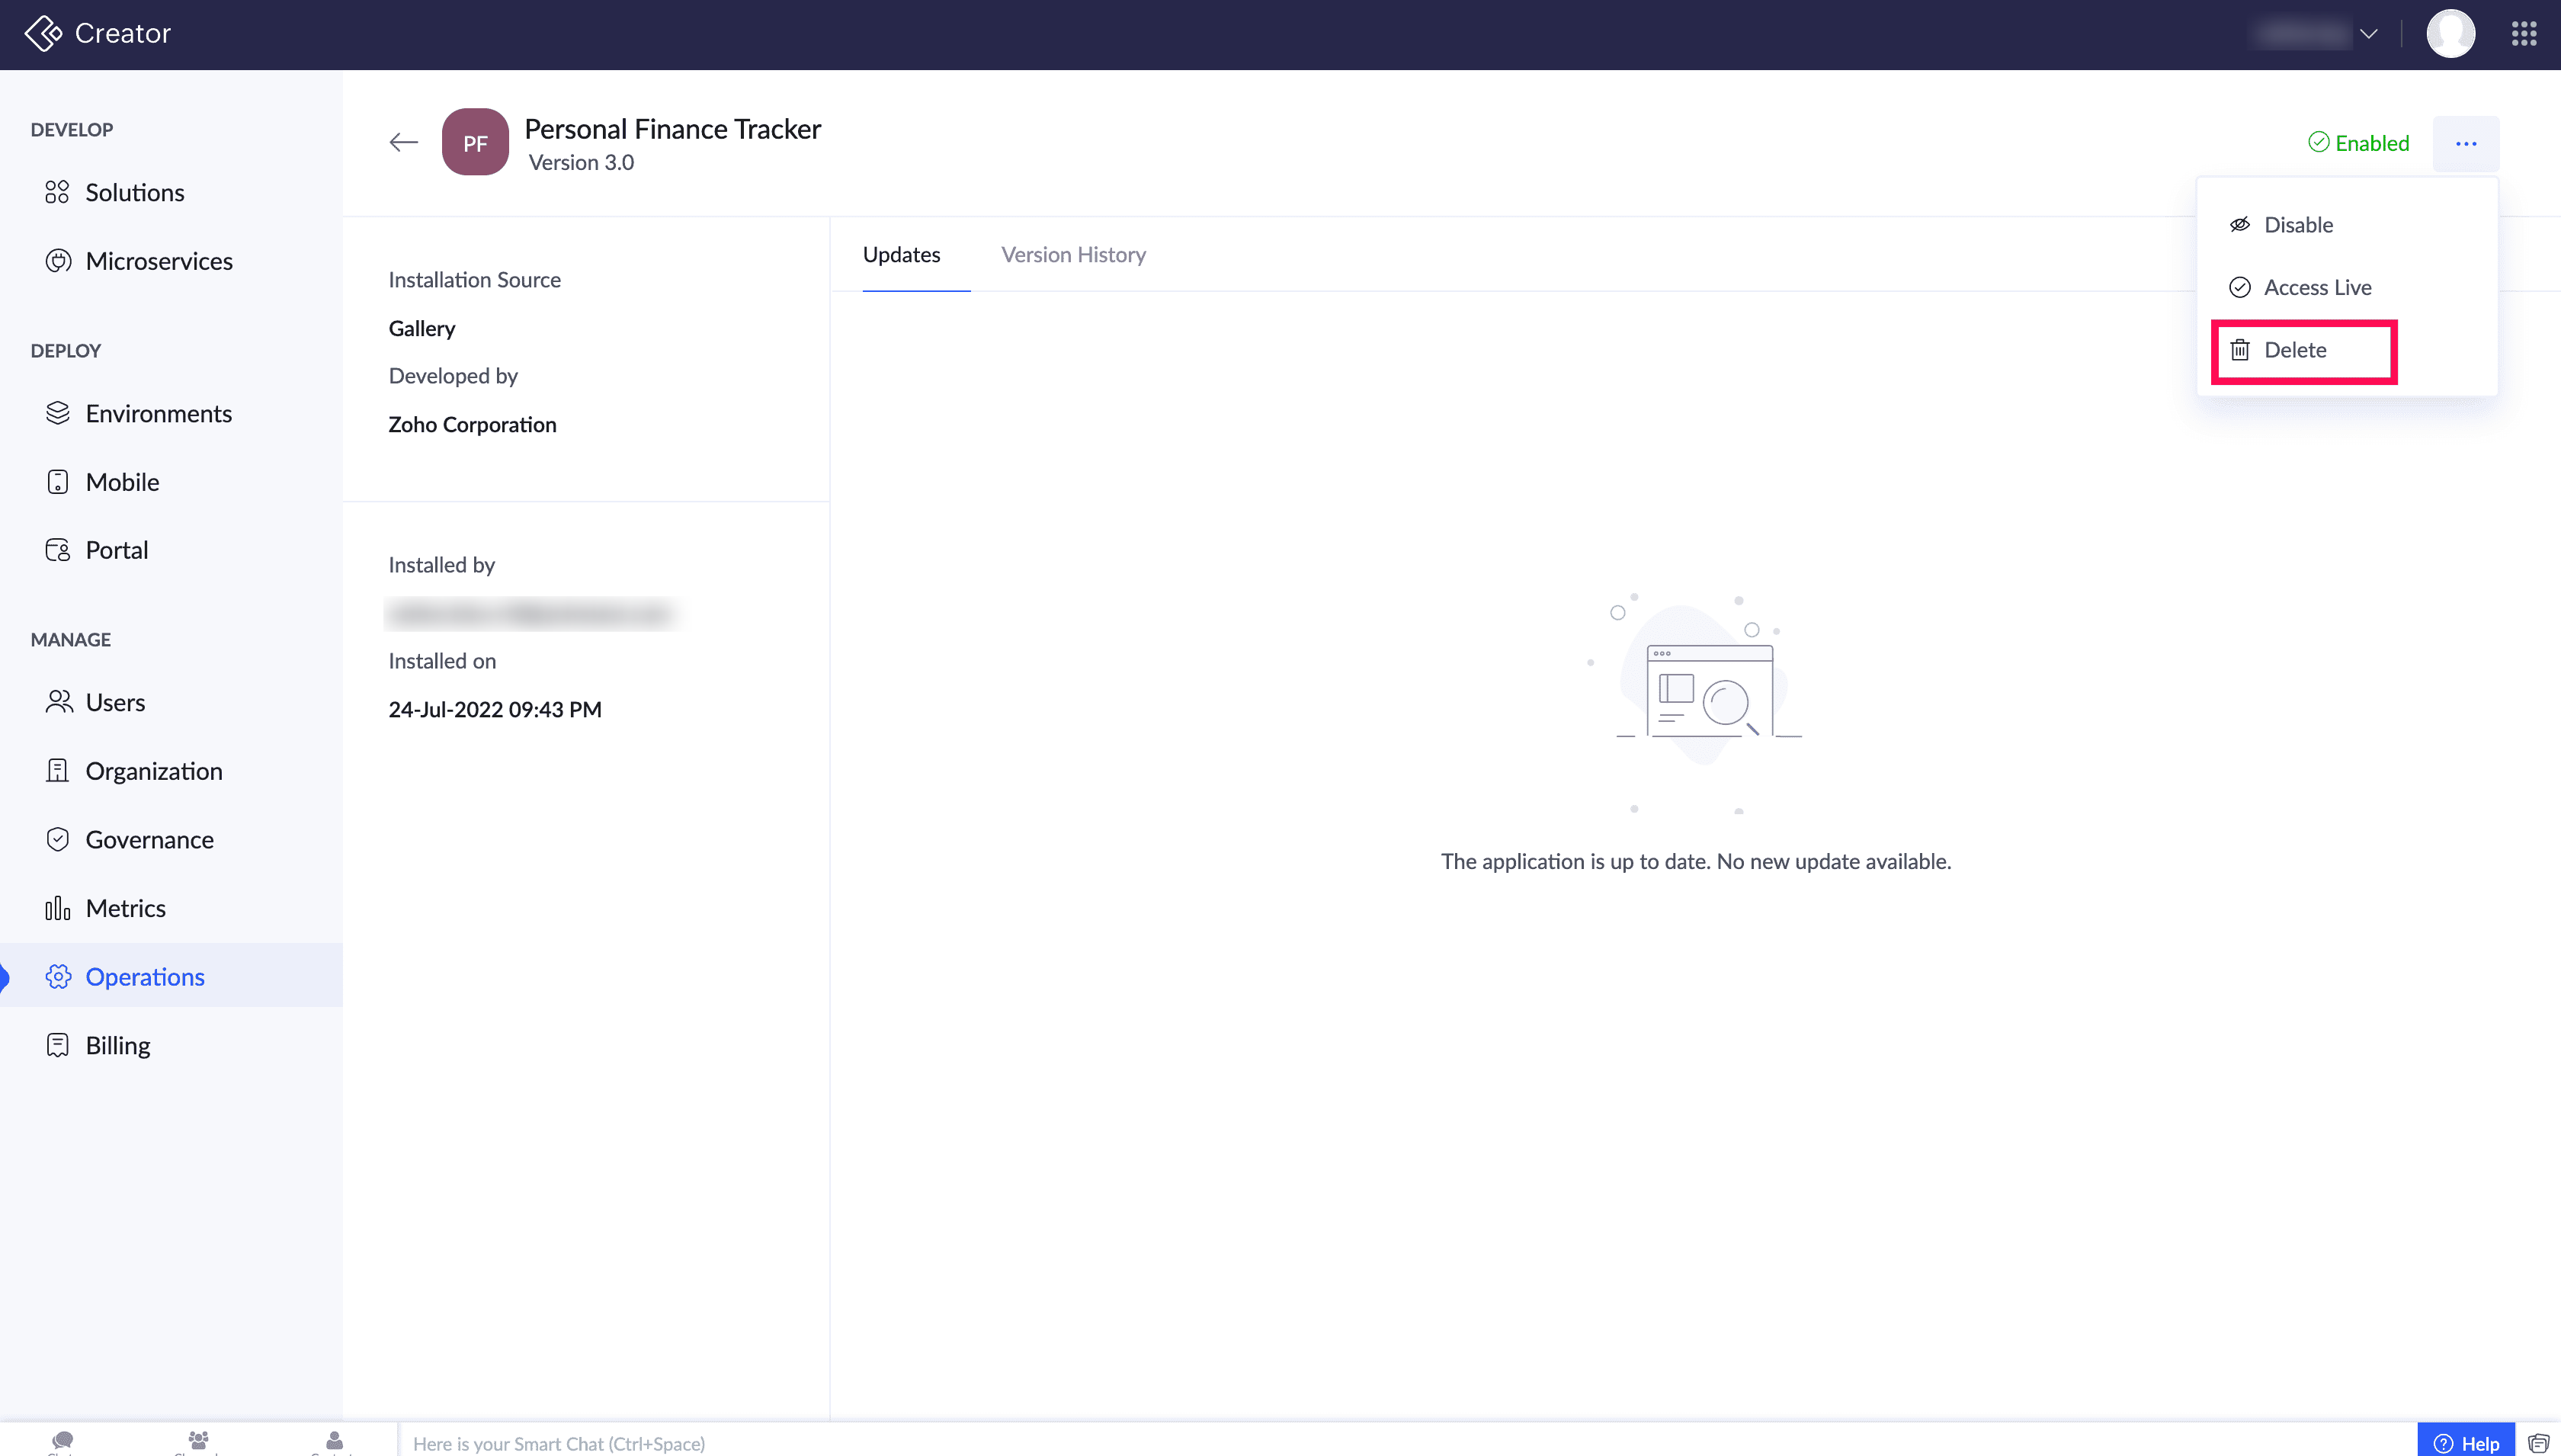Open Environments in sidebar
Viewport: 2561px width, 1456px height.
(158, 413)
